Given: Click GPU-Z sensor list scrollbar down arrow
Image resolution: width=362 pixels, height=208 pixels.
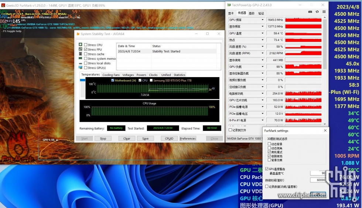Looking at the screenshot, I should pyautogui.click(x=325, y=124).
